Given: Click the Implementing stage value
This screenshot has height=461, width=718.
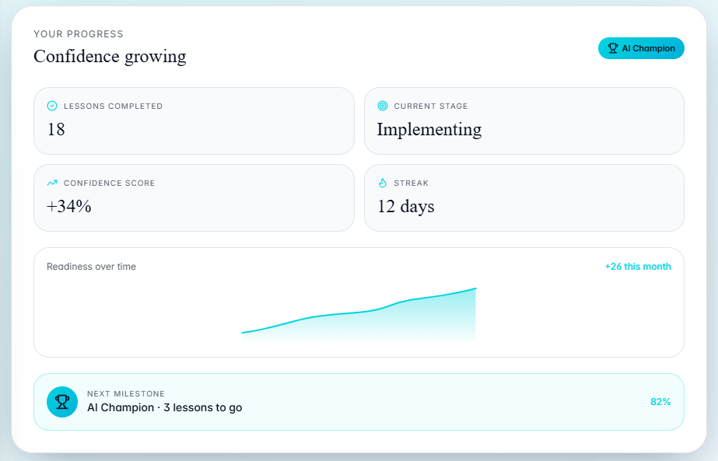Looking at the screenshot, I should tap(429, 130).
